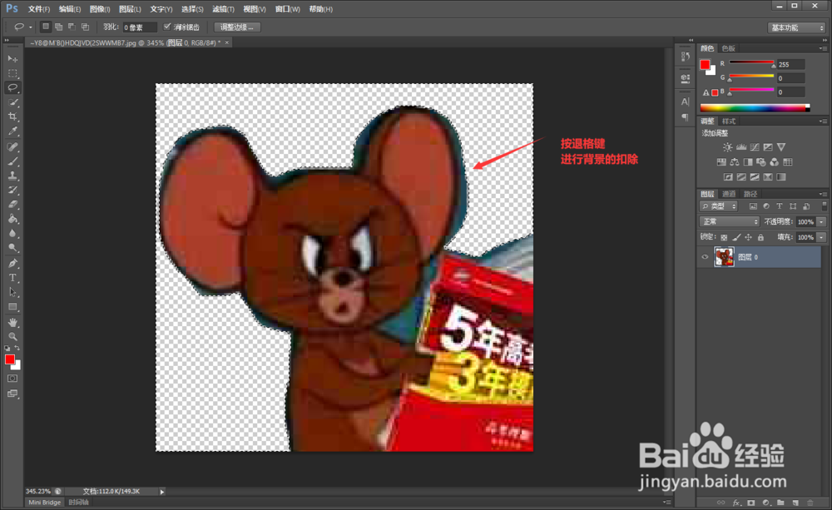Choose Subtract from Selection mode
This screenshot has height=510, width=832.
click(72, 27)
